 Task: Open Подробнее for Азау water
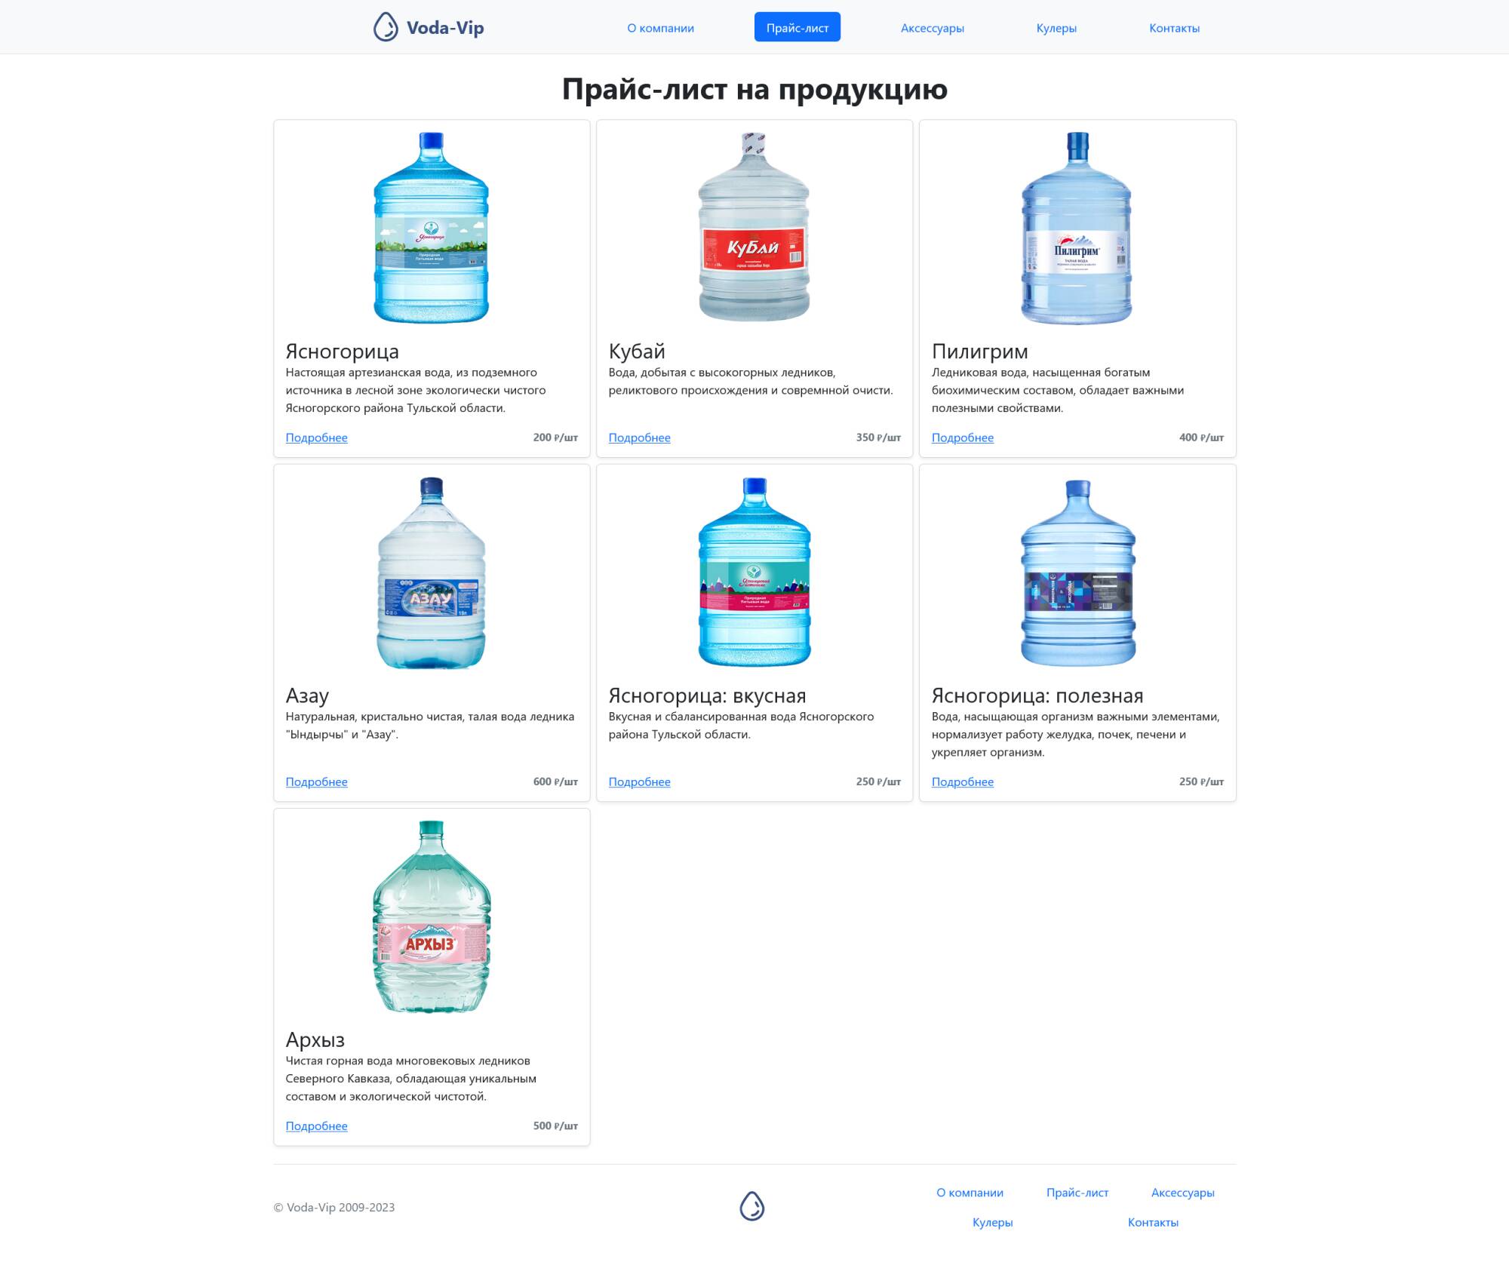(316, 781)
